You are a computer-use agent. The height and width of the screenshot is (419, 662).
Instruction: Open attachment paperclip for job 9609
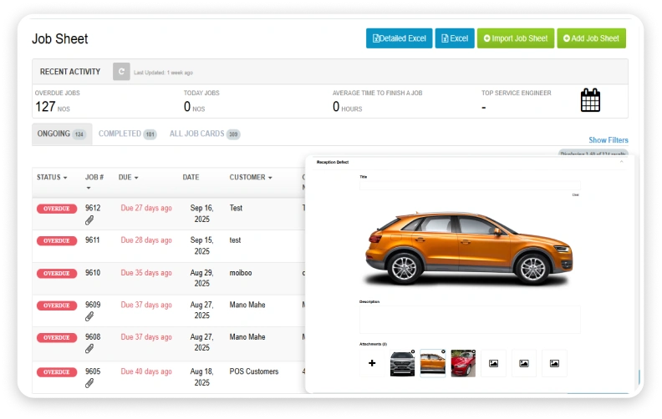click(x=89, y=316)
